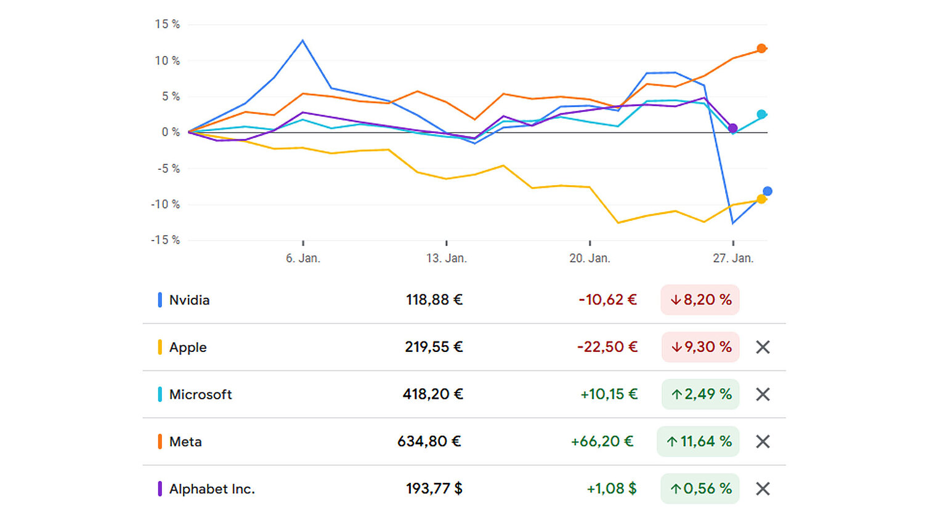Click Meta price 634,80 €
This screenshot has width=945, height=507.
429,442
